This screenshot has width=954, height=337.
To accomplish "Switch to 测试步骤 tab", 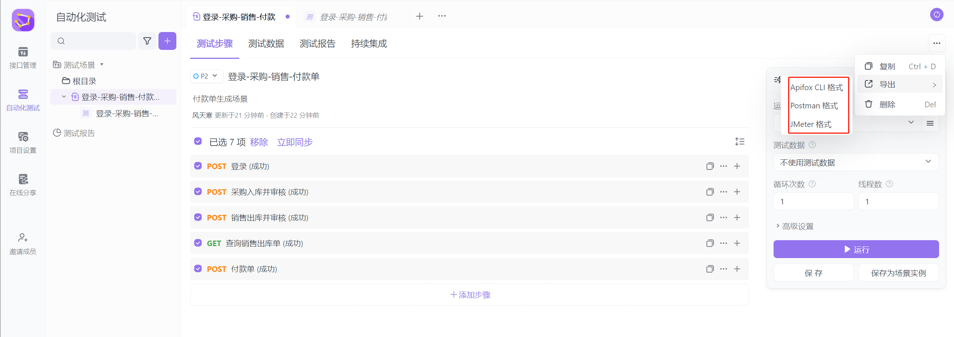I will (215, 44).
